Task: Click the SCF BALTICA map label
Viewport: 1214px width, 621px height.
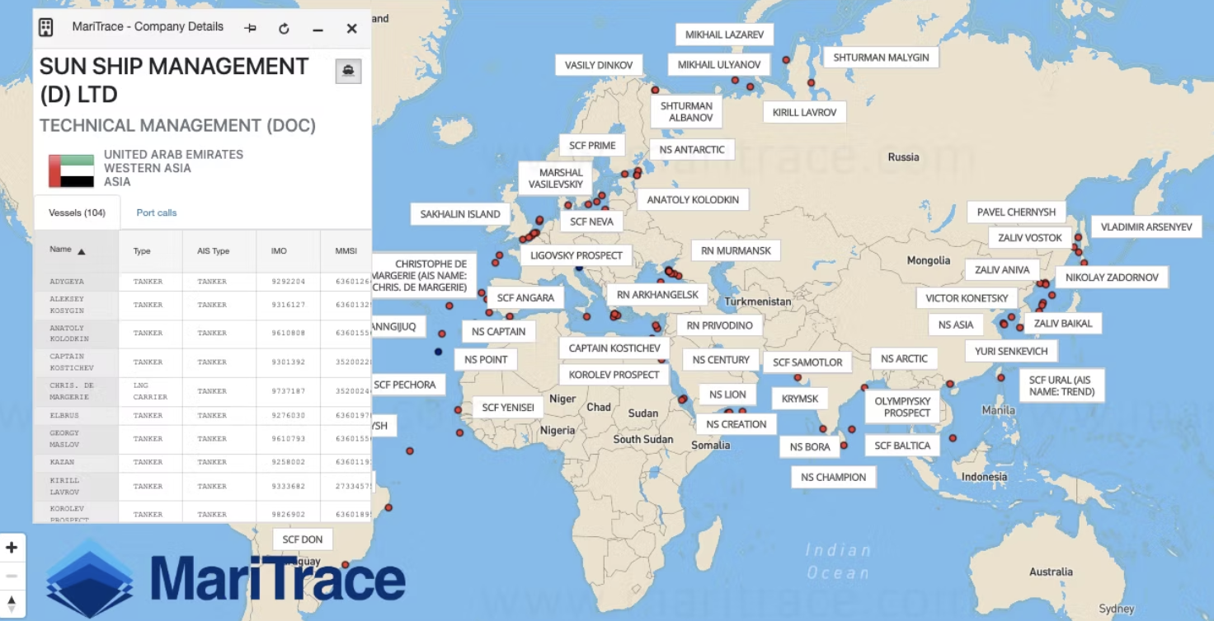Action: pos(902,446)
